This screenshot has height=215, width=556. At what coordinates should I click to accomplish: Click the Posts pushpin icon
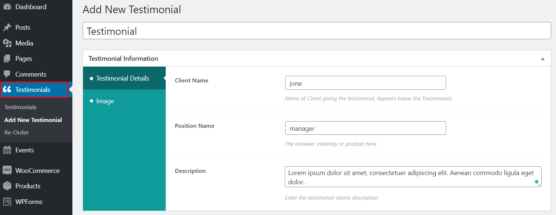click(x=7, y=27)
